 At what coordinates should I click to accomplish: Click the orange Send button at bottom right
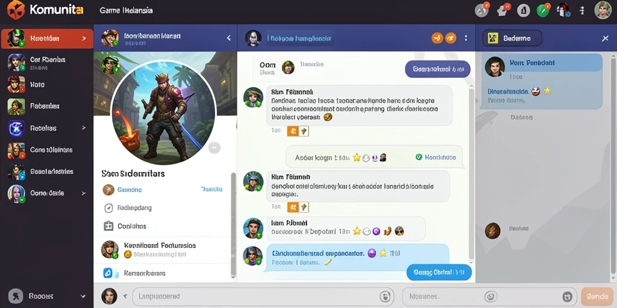(597, 296)
